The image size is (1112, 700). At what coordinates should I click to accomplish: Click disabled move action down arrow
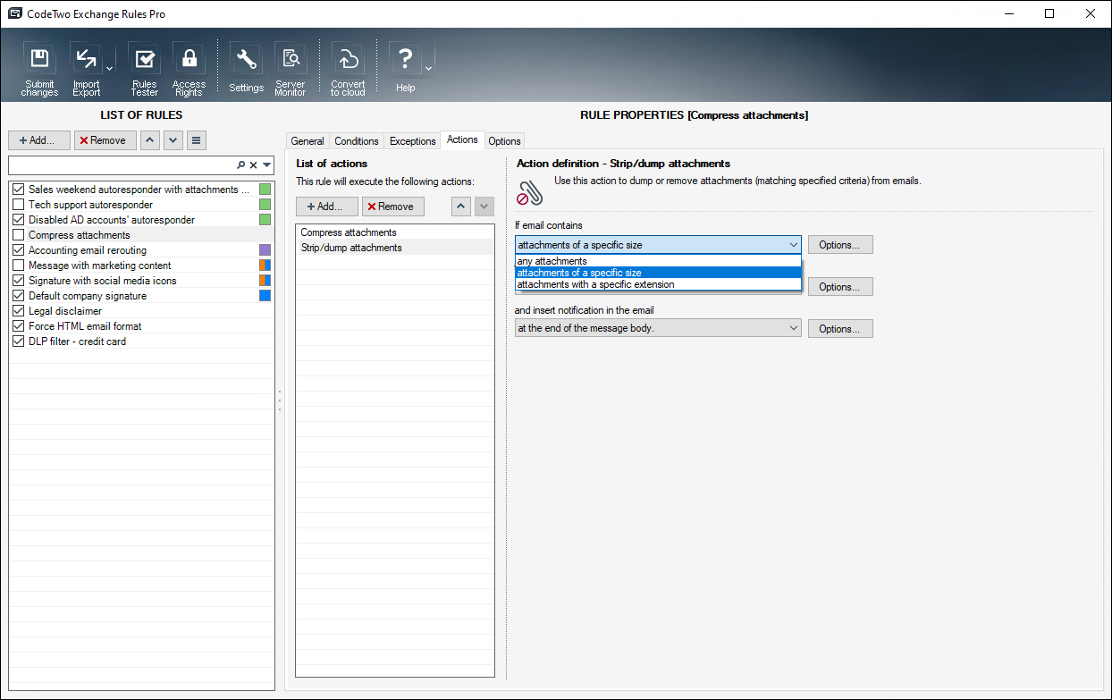click(484, 207)
